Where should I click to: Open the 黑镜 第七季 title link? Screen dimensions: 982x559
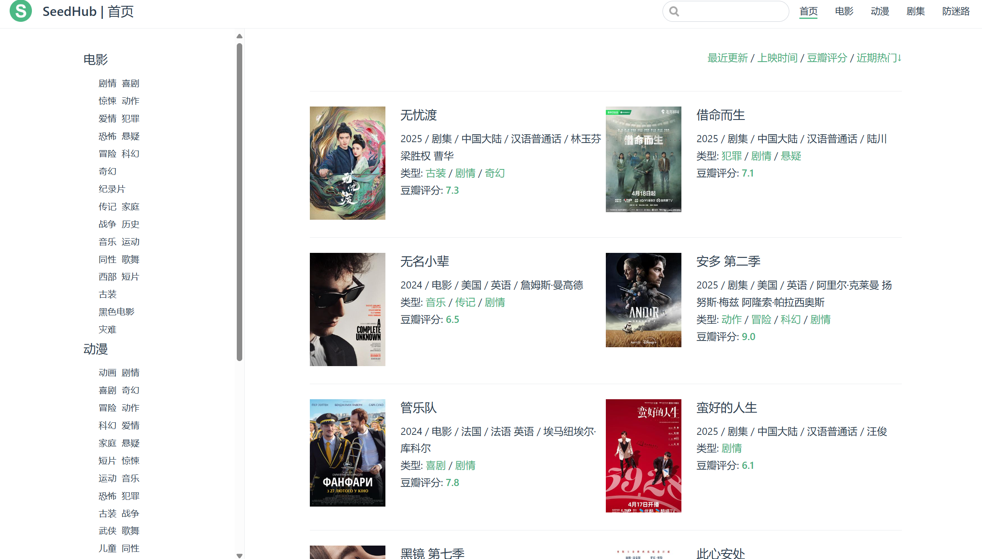click(432, 553)
